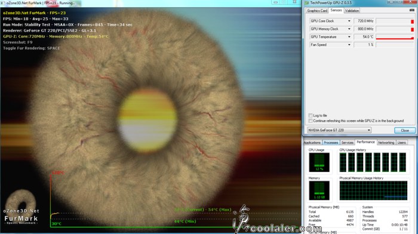Open the Fan Speed sensor dropdown
Viewport: 418px width, 234px height.
pos(349,45)
